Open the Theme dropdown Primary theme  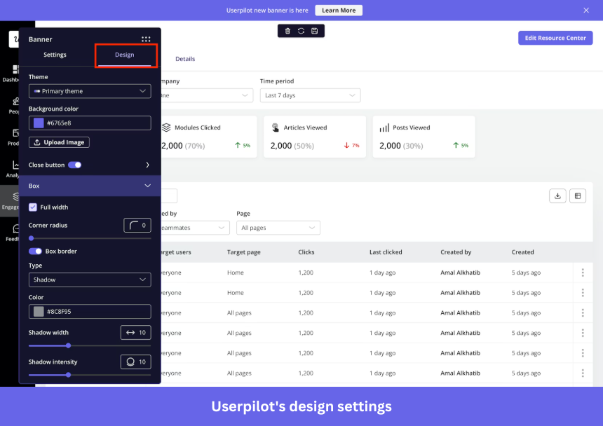pyautogui.click(x=90, y=91)
